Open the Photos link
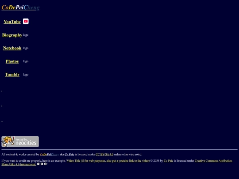 [x=12, y=61]
